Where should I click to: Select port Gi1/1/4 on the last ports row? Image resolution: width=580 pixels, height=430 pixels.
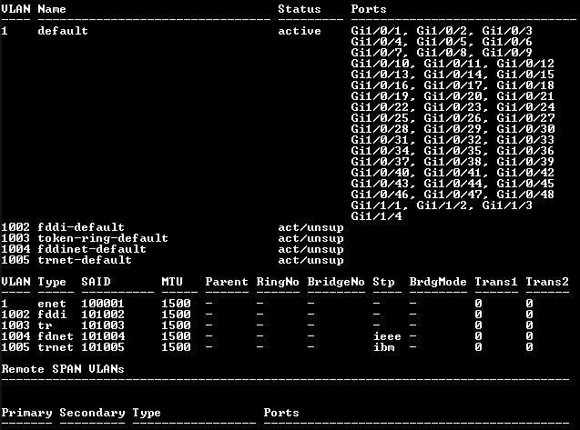click(x=376, y=216)
